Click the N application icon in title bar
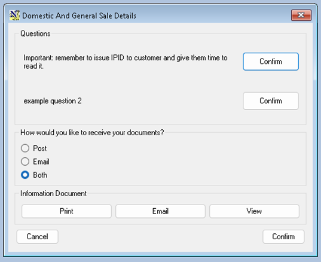The image size is (321, 262). pyautogui.click(x=14, y=15)
